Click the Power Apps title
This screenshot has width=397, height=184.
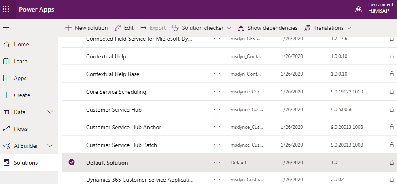(x=36, y=10)
